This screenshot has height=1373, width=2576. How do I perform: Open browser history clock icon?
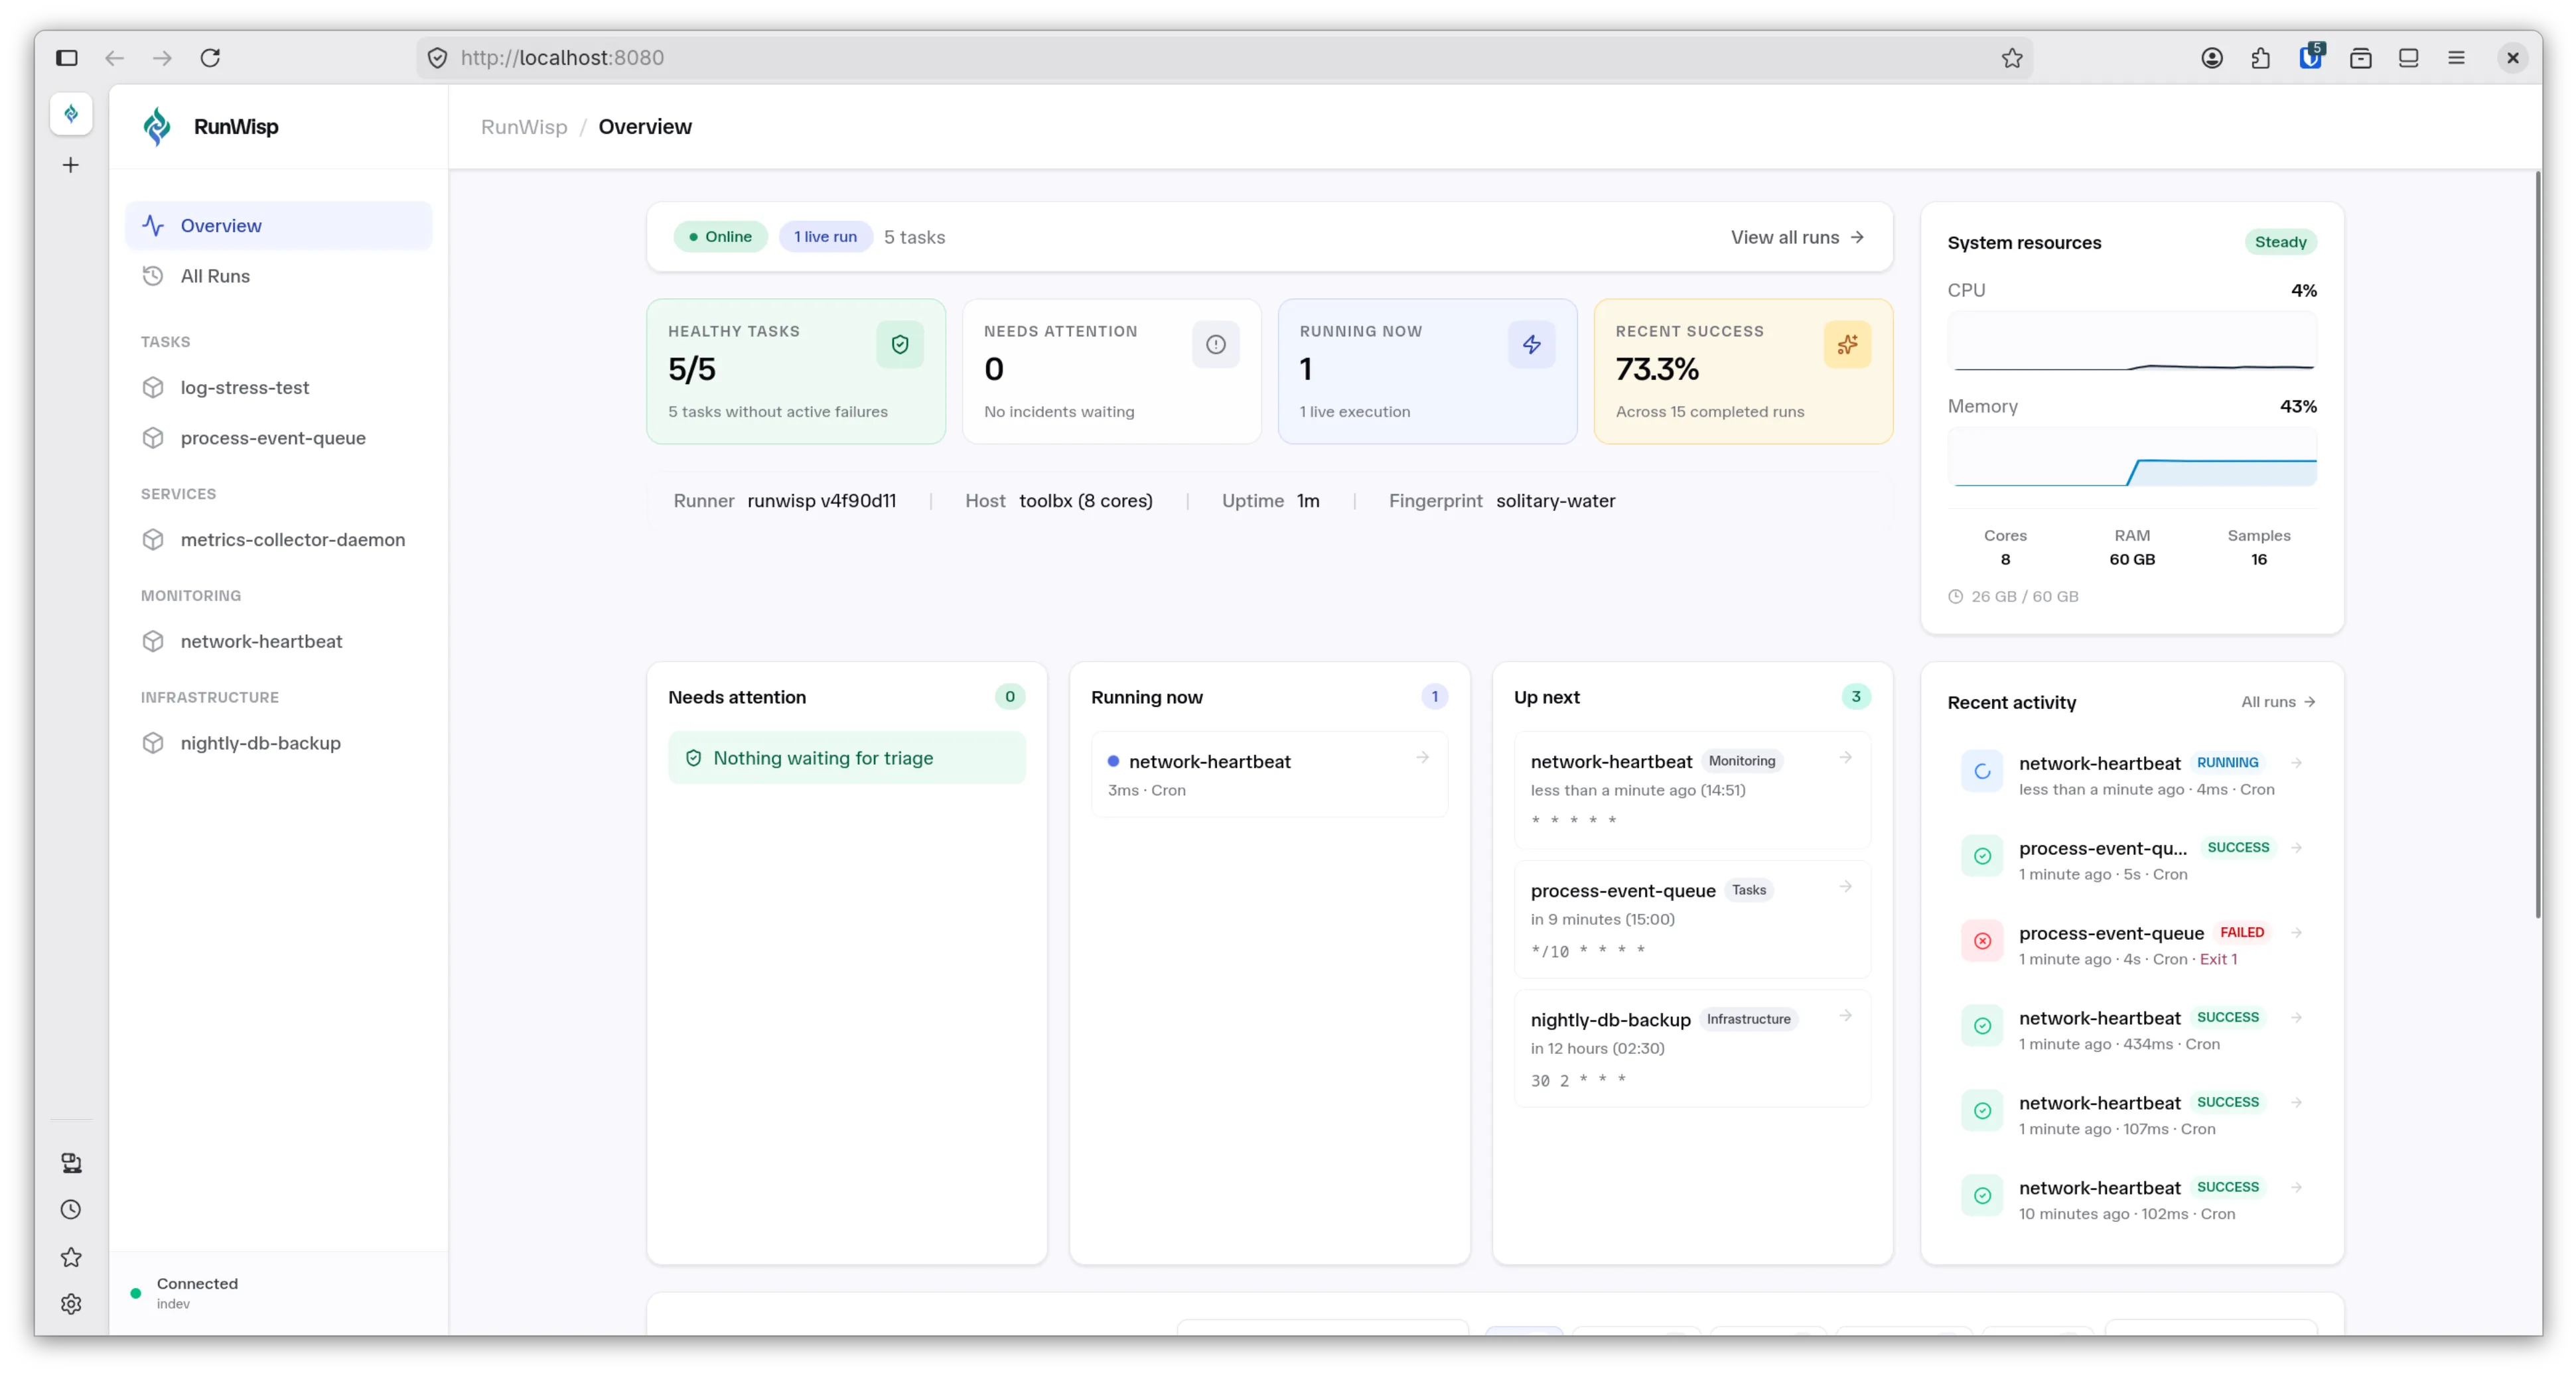(71, 1210)
